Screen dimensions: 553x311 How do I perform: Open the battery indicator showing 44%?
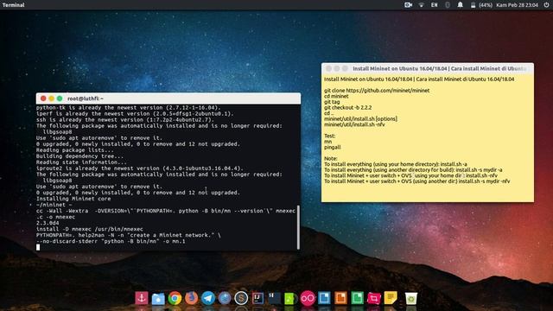(481, 5)
